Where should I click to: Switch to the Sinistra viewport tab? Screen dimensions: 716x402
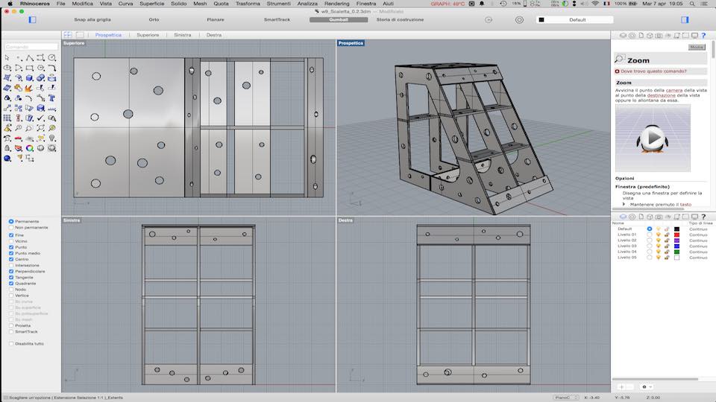pos(182,35)
